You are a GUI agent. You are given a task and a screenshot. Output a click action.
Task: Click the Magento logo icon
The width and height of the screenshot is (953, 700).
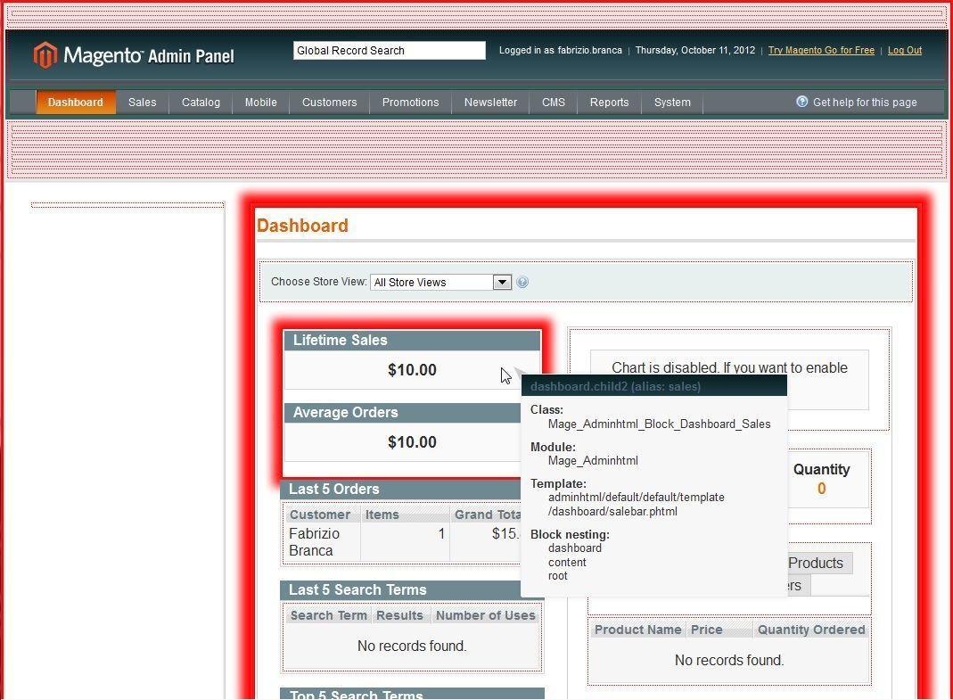tap(45, 55)
